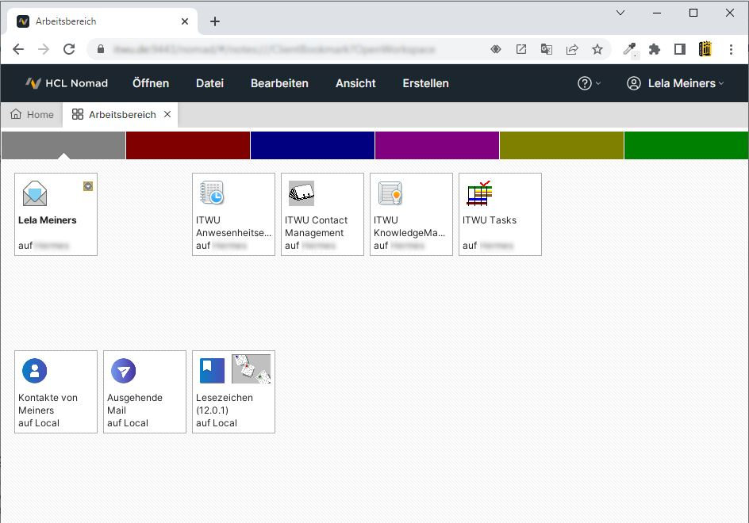Select the dark red workspace page tab
749x523 pixels.
coord(188,145)
